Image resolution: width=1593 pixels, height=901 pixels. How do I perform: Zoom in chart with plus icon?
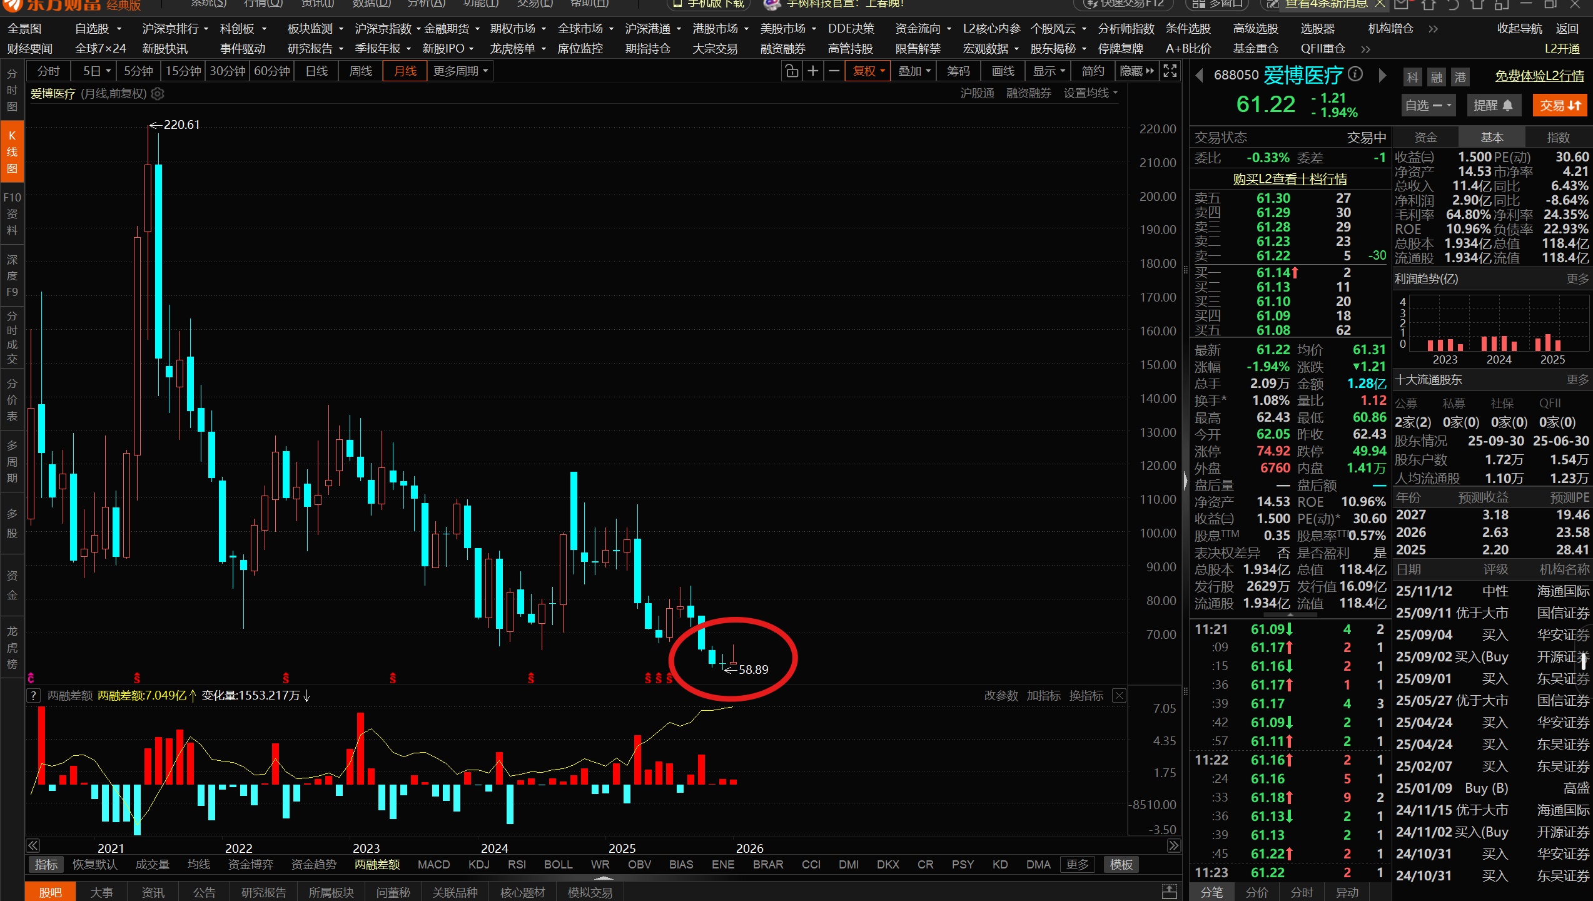813,71
